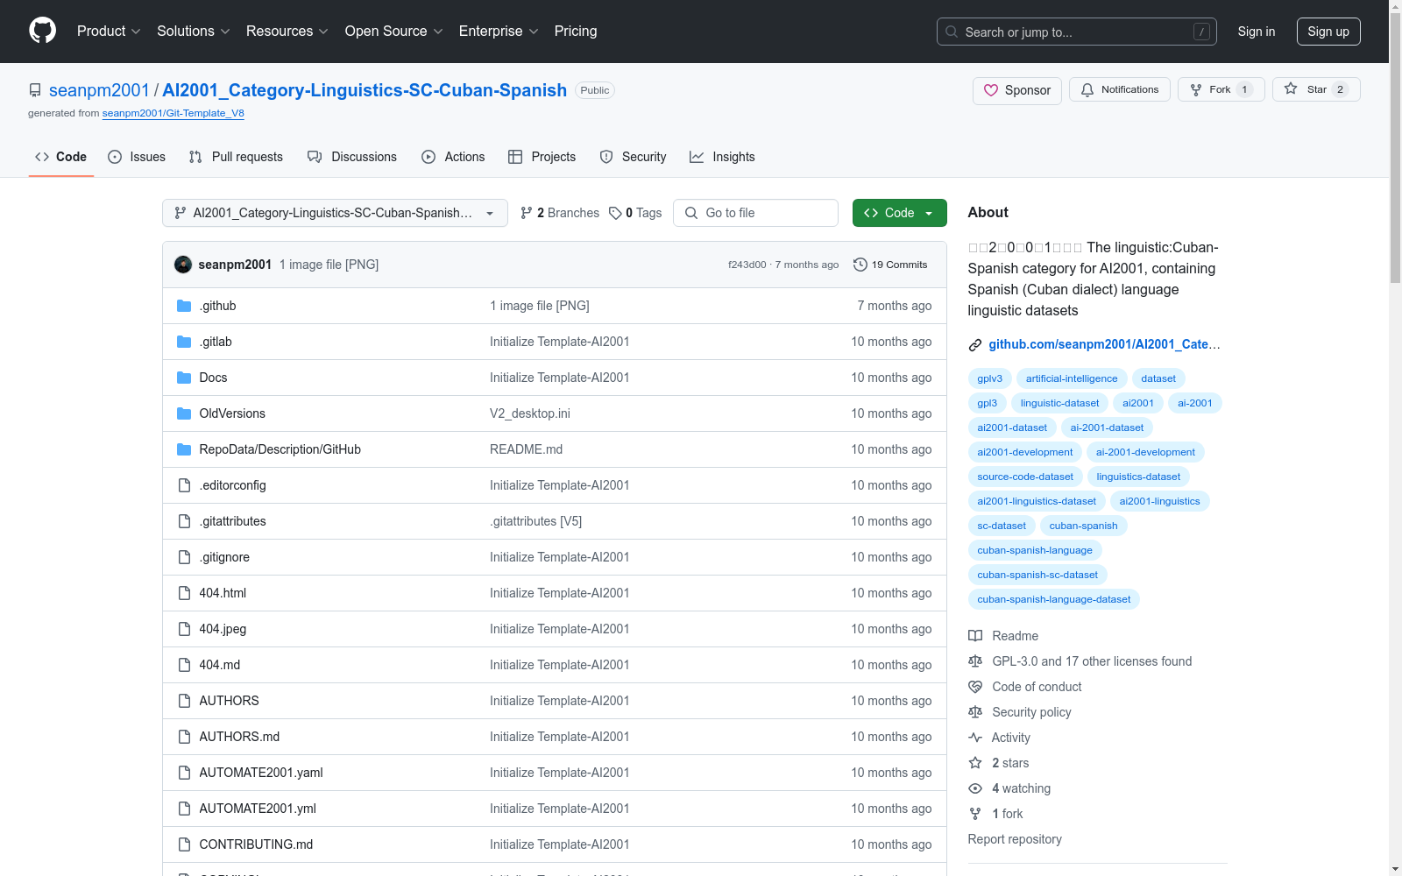Expand the Enterprise menu
1402x876 pixels.
[499, 31]
